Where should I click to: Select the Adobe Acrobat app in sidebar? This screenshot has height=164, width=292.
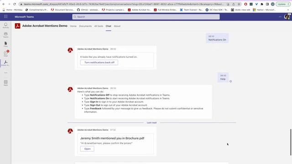point(6,63)
